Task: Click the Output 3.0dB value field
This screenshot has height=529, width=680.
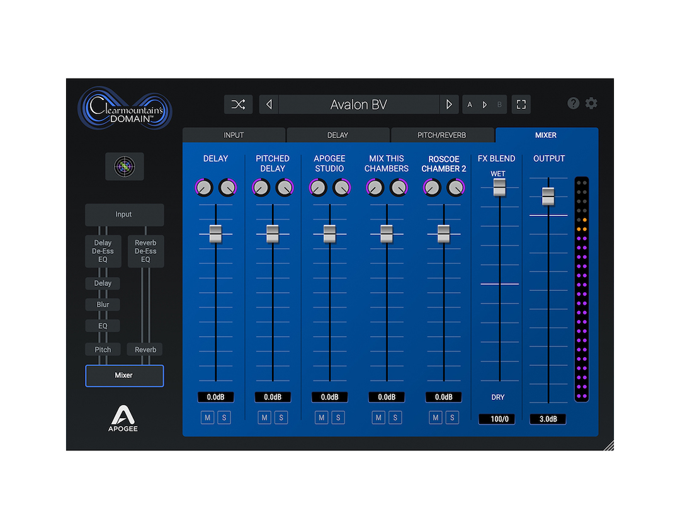Action: (x=547, y=419)
